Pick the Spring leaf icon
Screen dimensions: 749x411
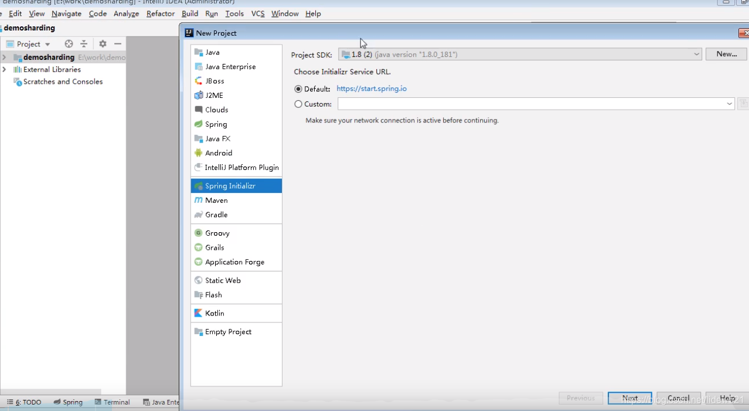[198, 124]
